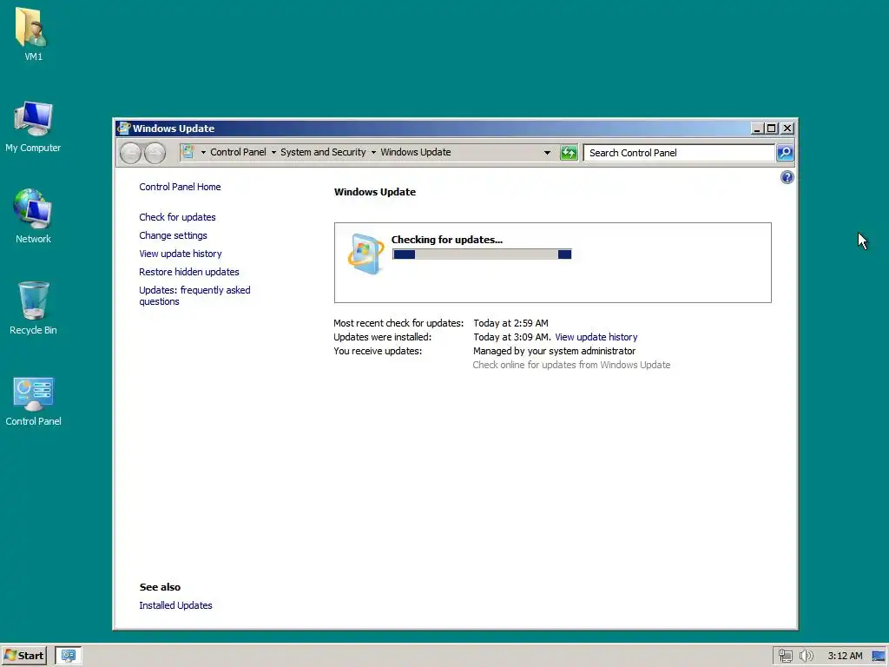Open the Control Panel Home link
Image resolution: width=889 pixels, height=667 pixels.
click(180, 187)
